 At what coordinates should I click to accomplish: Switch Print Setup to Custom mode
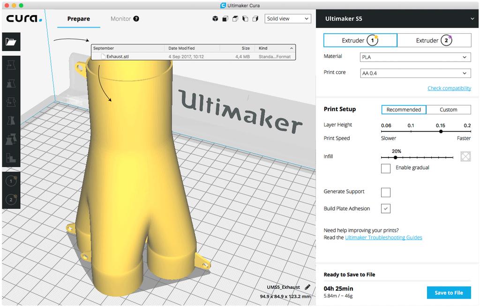449,109
